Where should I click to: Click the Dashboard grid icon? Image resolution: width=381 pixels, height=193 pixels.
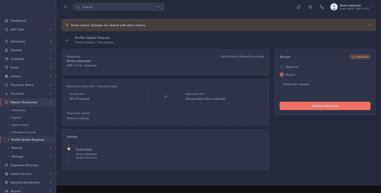point(7,21)
